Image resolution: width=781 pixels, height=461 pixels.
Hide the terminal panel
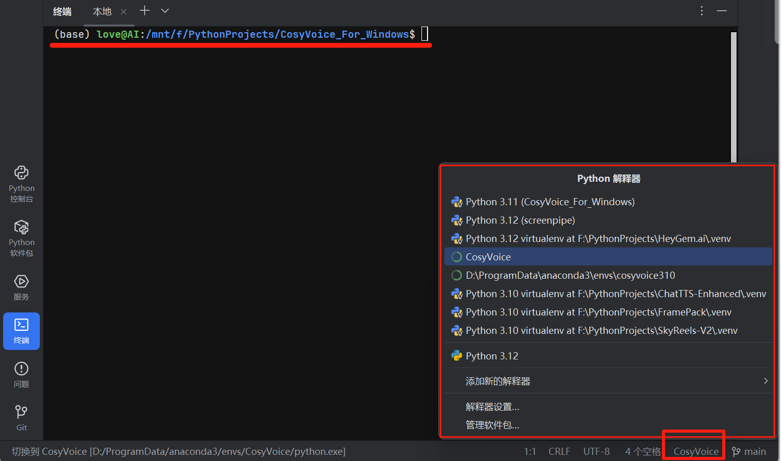pyautogui.click(x=722, y=11)
